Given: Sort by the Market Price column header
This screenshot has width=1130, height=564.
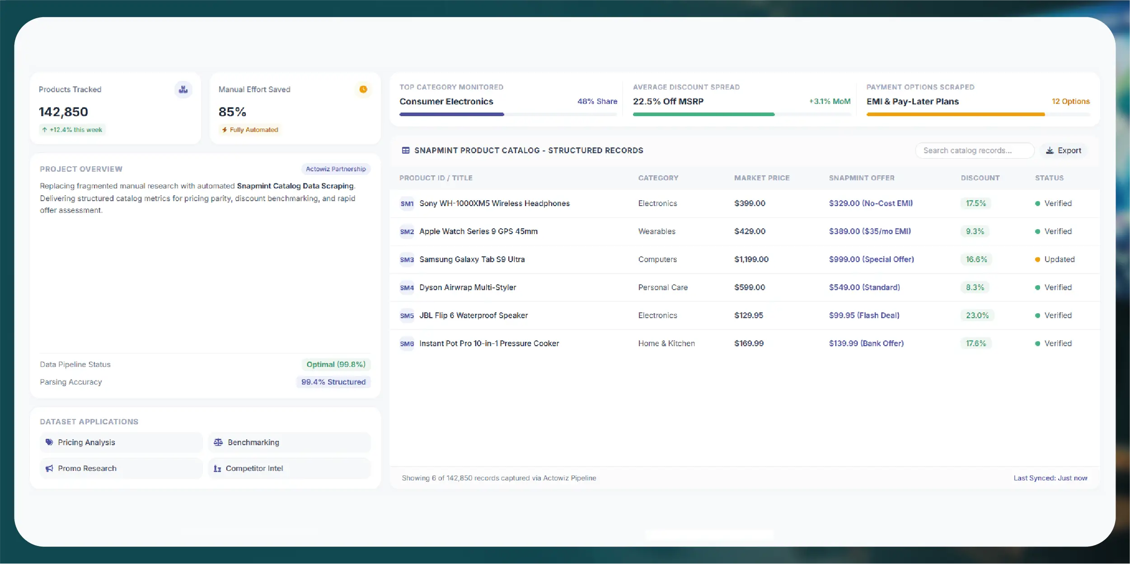Looking at the screenshot, I should (x=762, y=178).
